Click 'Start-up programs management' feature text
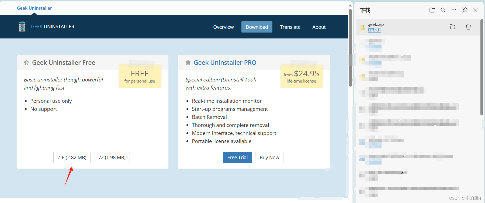This screenshot has height=203, width=485. 230,109
